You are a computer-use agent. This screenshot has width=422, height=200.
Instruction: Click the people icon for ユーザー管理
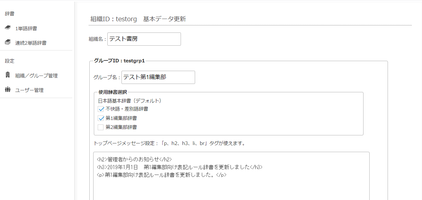(x=8, y=89)
